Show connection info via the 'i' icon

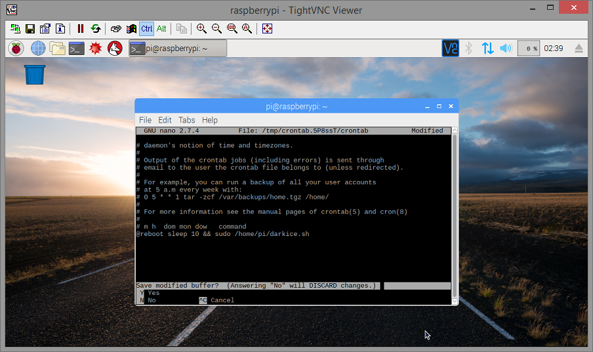click(x=60, y=29)
